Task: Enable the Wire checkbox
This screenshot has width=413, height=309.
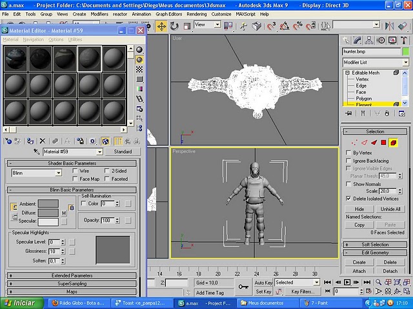Action: 75,171
